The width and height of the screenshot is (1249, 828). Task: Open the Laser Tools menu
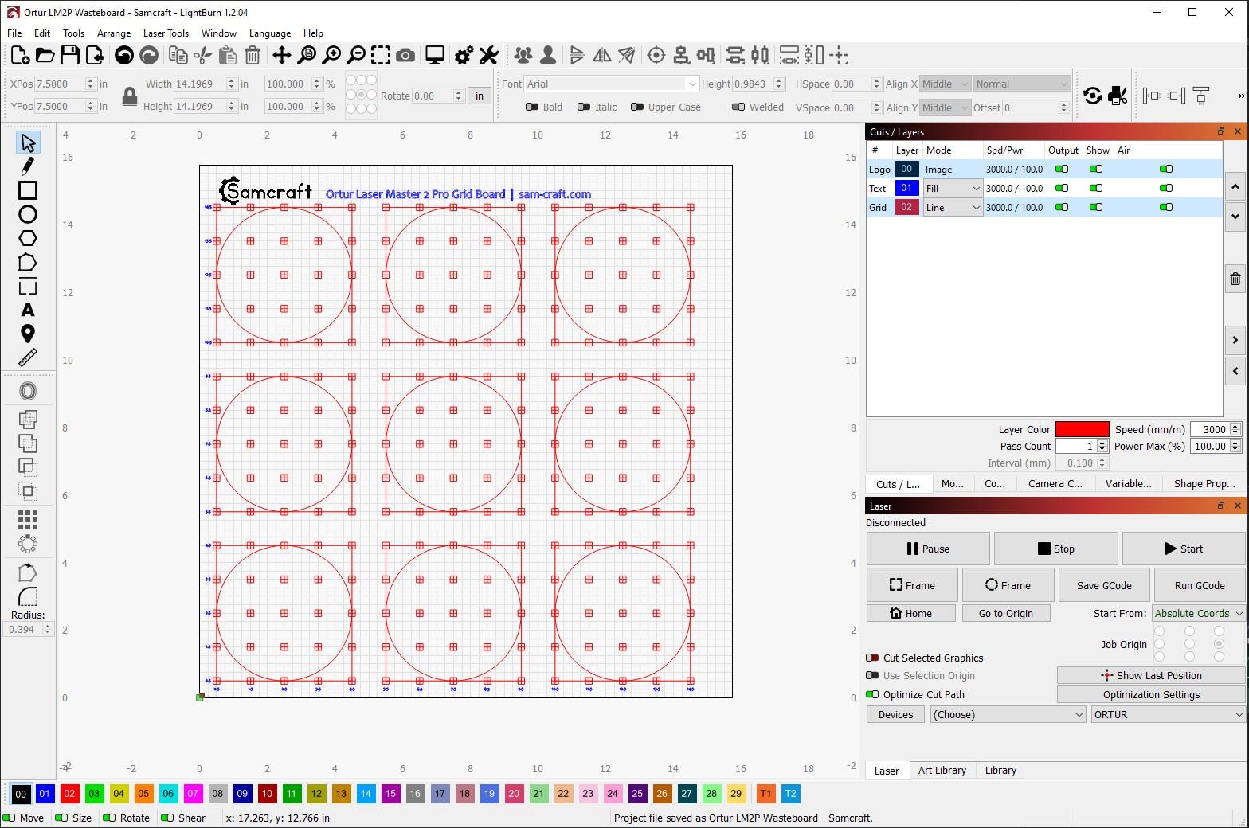pos(166,33)
